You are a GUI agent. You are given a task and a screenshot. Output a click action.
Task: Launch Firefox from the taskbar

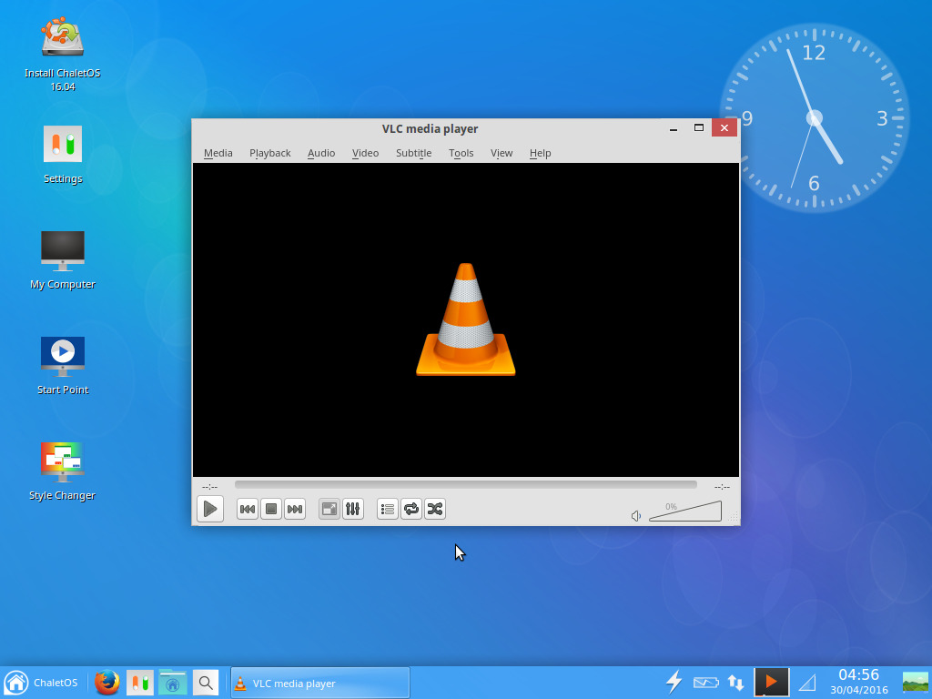coord(107,683)
